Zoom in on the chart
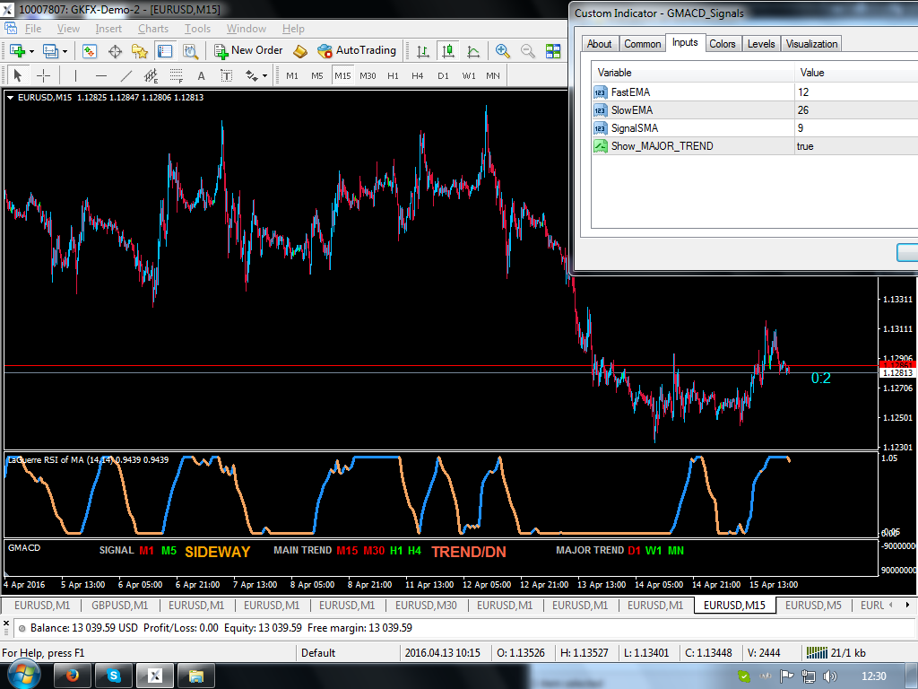Screen dimensions: 918x689 (502, 51)
